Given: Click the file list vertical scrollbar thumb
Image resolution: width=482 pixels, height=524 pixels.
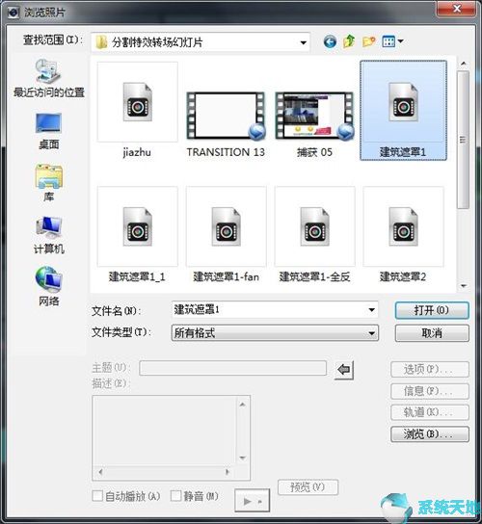Looking at the screenshot, I should [x=463, y=140].
